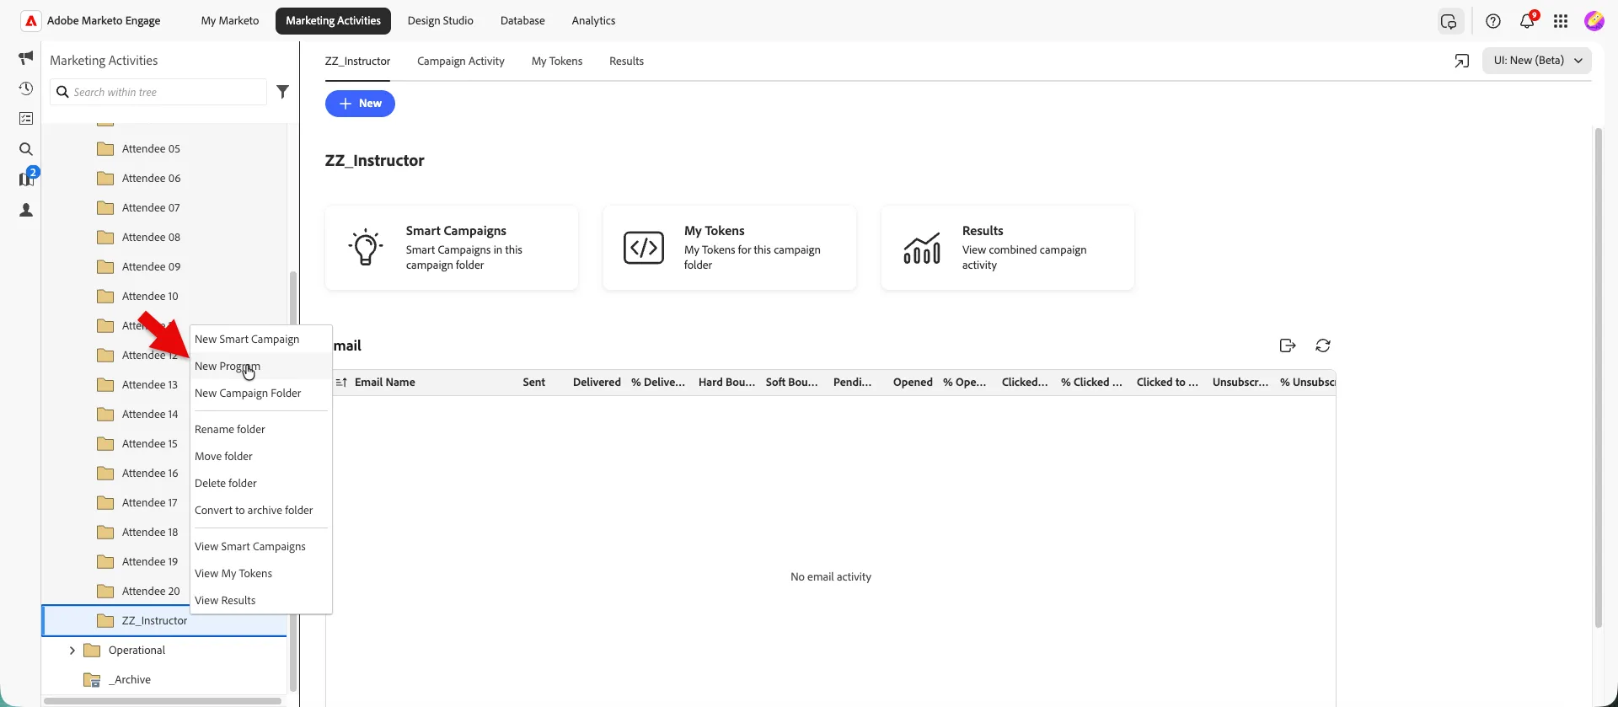Expand the Operational folder

coord(72,651)
